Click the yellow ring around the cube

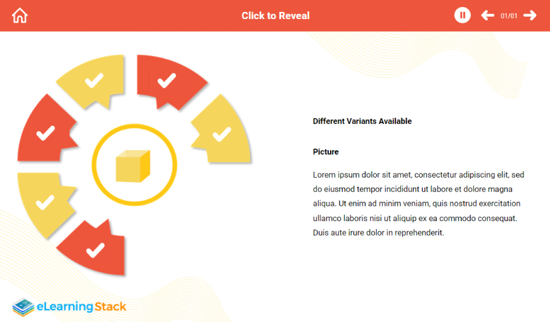pos(95,166)
